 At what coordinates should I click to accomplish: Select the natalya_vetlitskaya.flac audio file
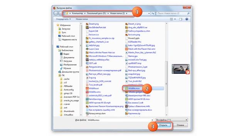point(98,59)
